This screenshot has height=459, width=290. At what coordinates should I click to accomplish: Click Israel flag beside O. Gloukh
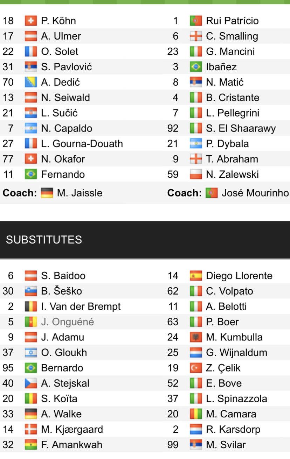(31, 353)
